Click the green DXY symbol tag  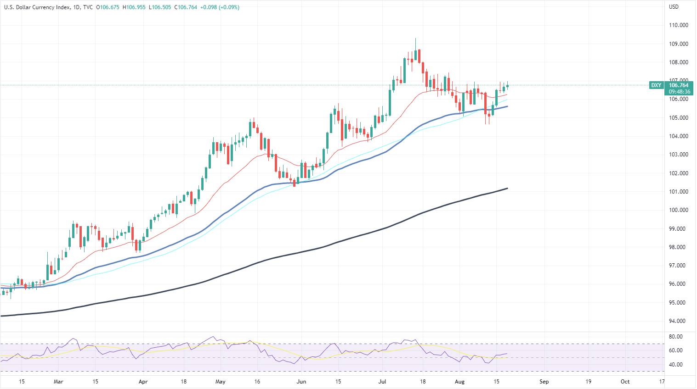(x=656, y=85)
